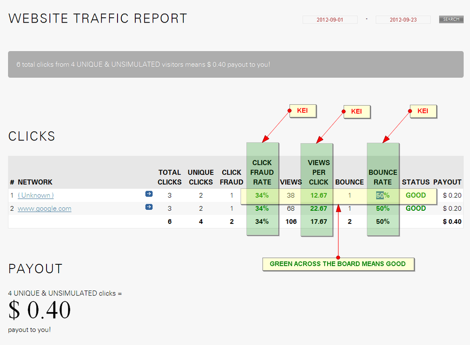Click the Payout column header
The height and width of the screenshot is (345, 470).
pyautogui.click(x=447, y=182)
